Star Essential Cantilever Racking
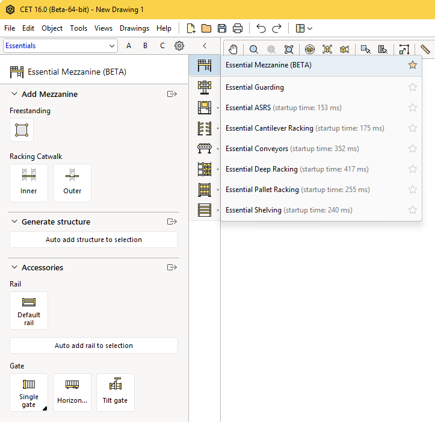 coord(413,128)
